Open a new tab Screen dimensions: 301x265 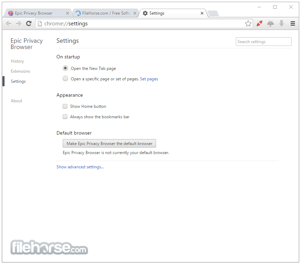coord(213,13)
